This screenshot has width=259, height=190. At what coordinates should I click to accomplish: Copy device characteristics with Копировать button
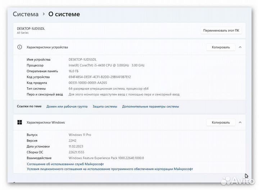(221, 47)
